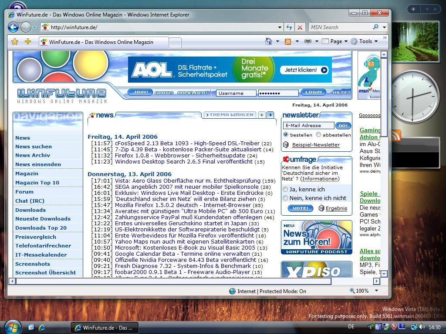The width and height of the screenshot is (446, 334).
Task: Click the DE language indicator
Action: click(351, 327)
